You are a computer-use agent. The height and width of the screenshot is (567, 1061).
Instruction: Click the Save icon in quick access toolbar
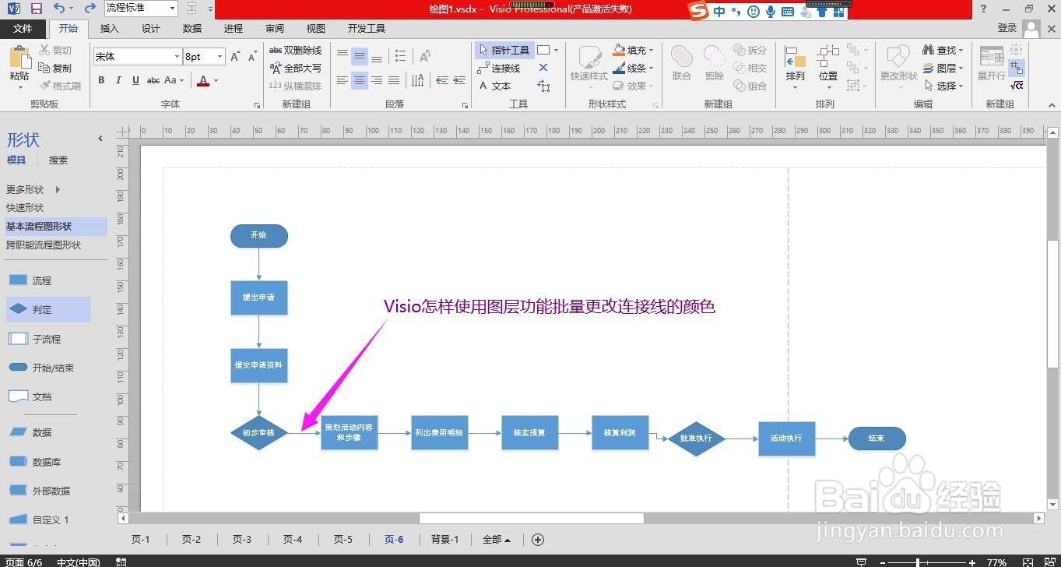[x=36, y=9]
